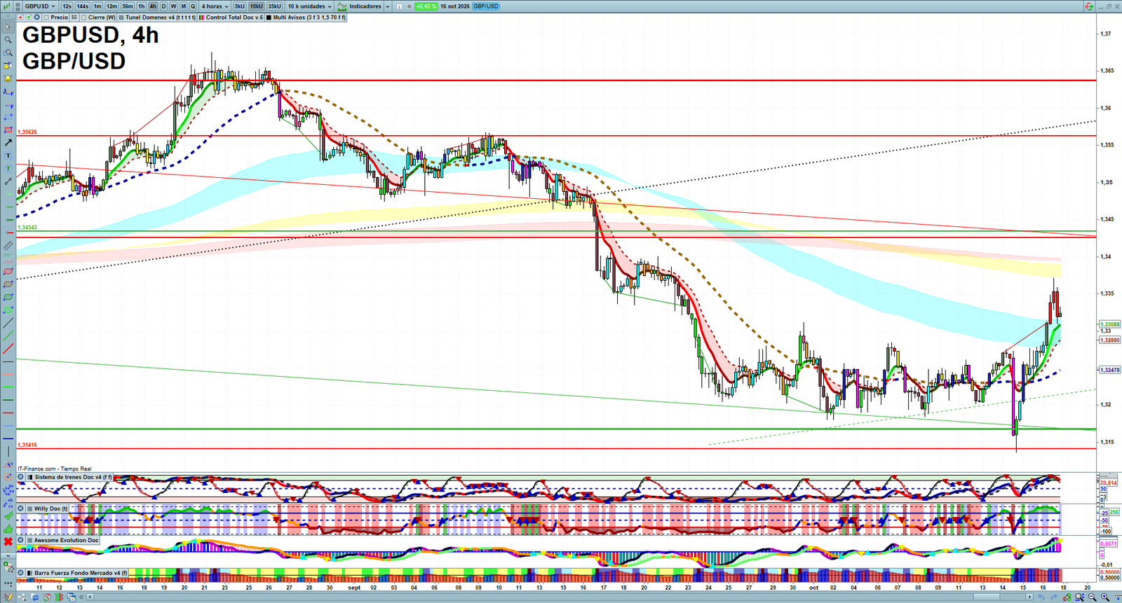Select the 35kU units button

274,6
